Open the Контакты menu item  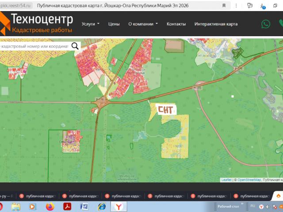click(x=176, y=24)
